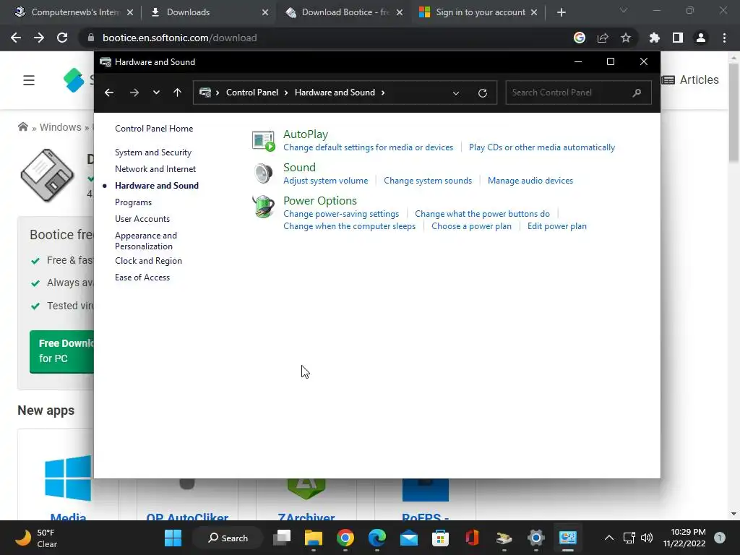This screenshot has height=555, width=740.
Task: Switch to Computernewb's Internet tab
Action: [x=74, y=12]
